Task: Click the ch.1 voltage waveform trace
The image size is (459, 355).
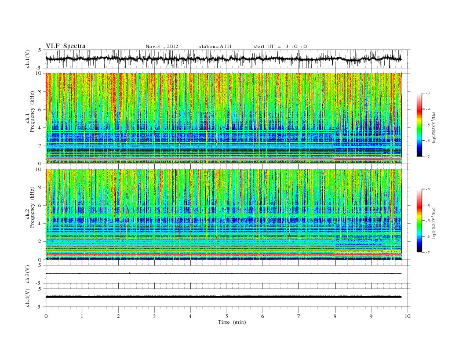Action: 223,59
